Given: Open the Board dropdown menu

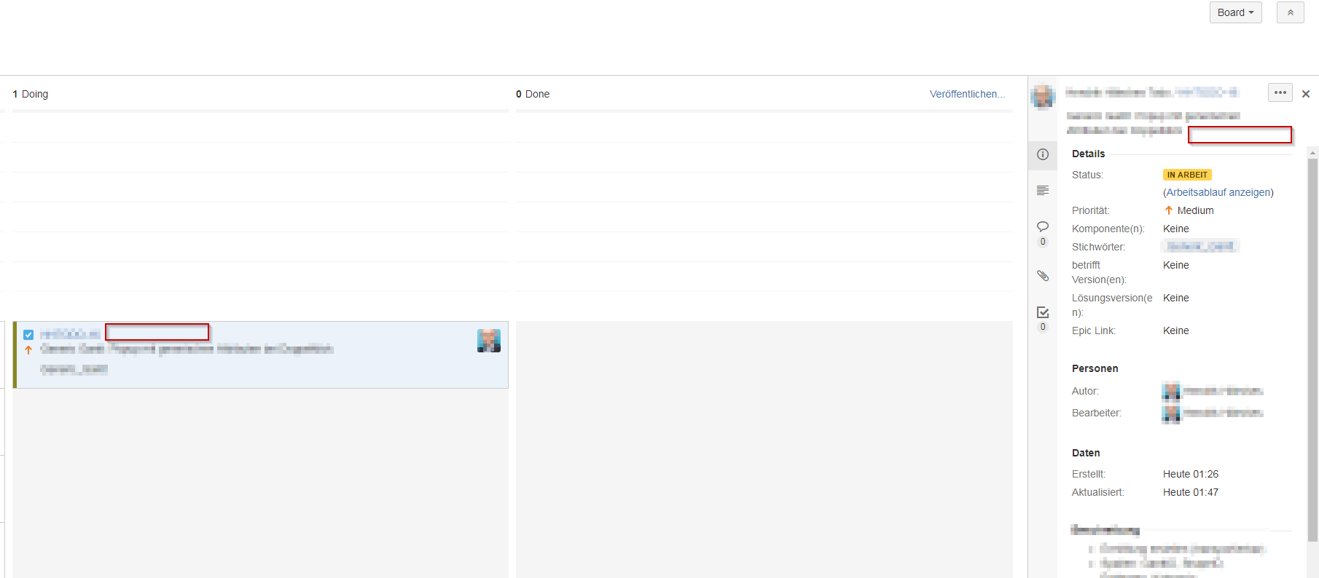Looking at the screenshot, I should pyautogui.click(x=1235, y=12).
